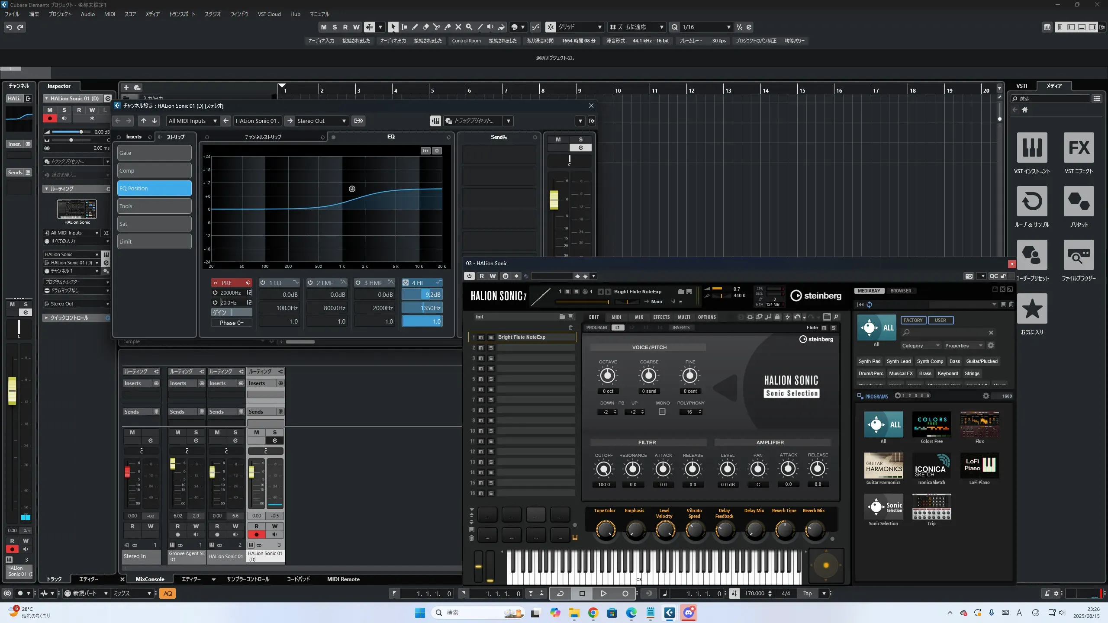Screen dimensions: 1108x623
Task: Open VST Effects (FX) media tile
Action: [1079, 148]
